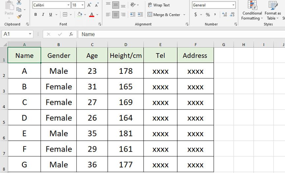Screen dimensions: 285x173
Task: Click Increase Decimal icon
Action: click(x=225, y=14)
